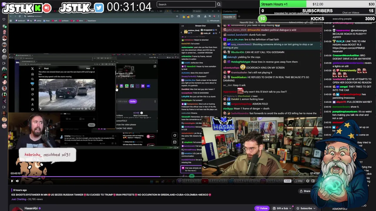The height and width of the screenshot is (211, 376).
Task: Collapse Stream Chat with the arrow icon
Action: coord(182,26)
